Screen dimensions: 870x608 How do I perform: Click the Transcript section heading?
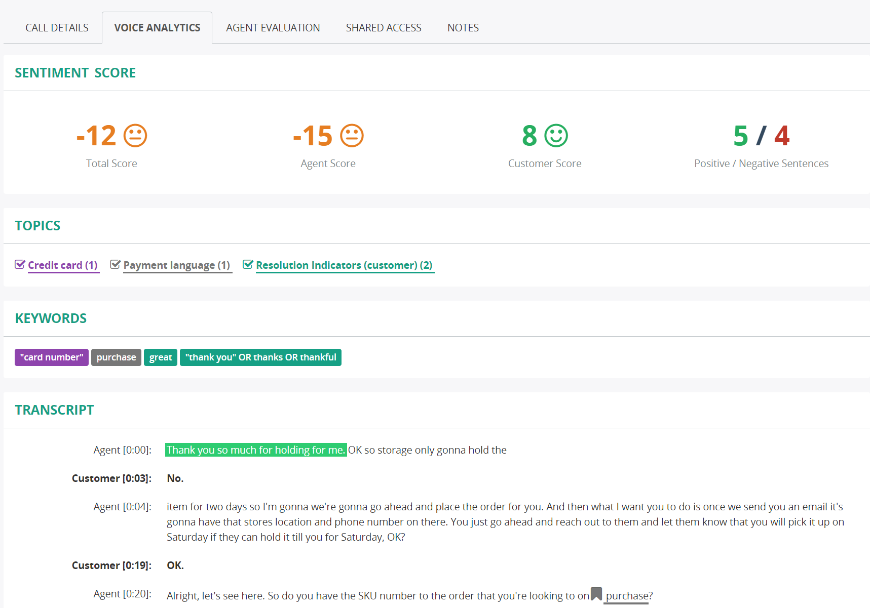(x=54, y=410)
